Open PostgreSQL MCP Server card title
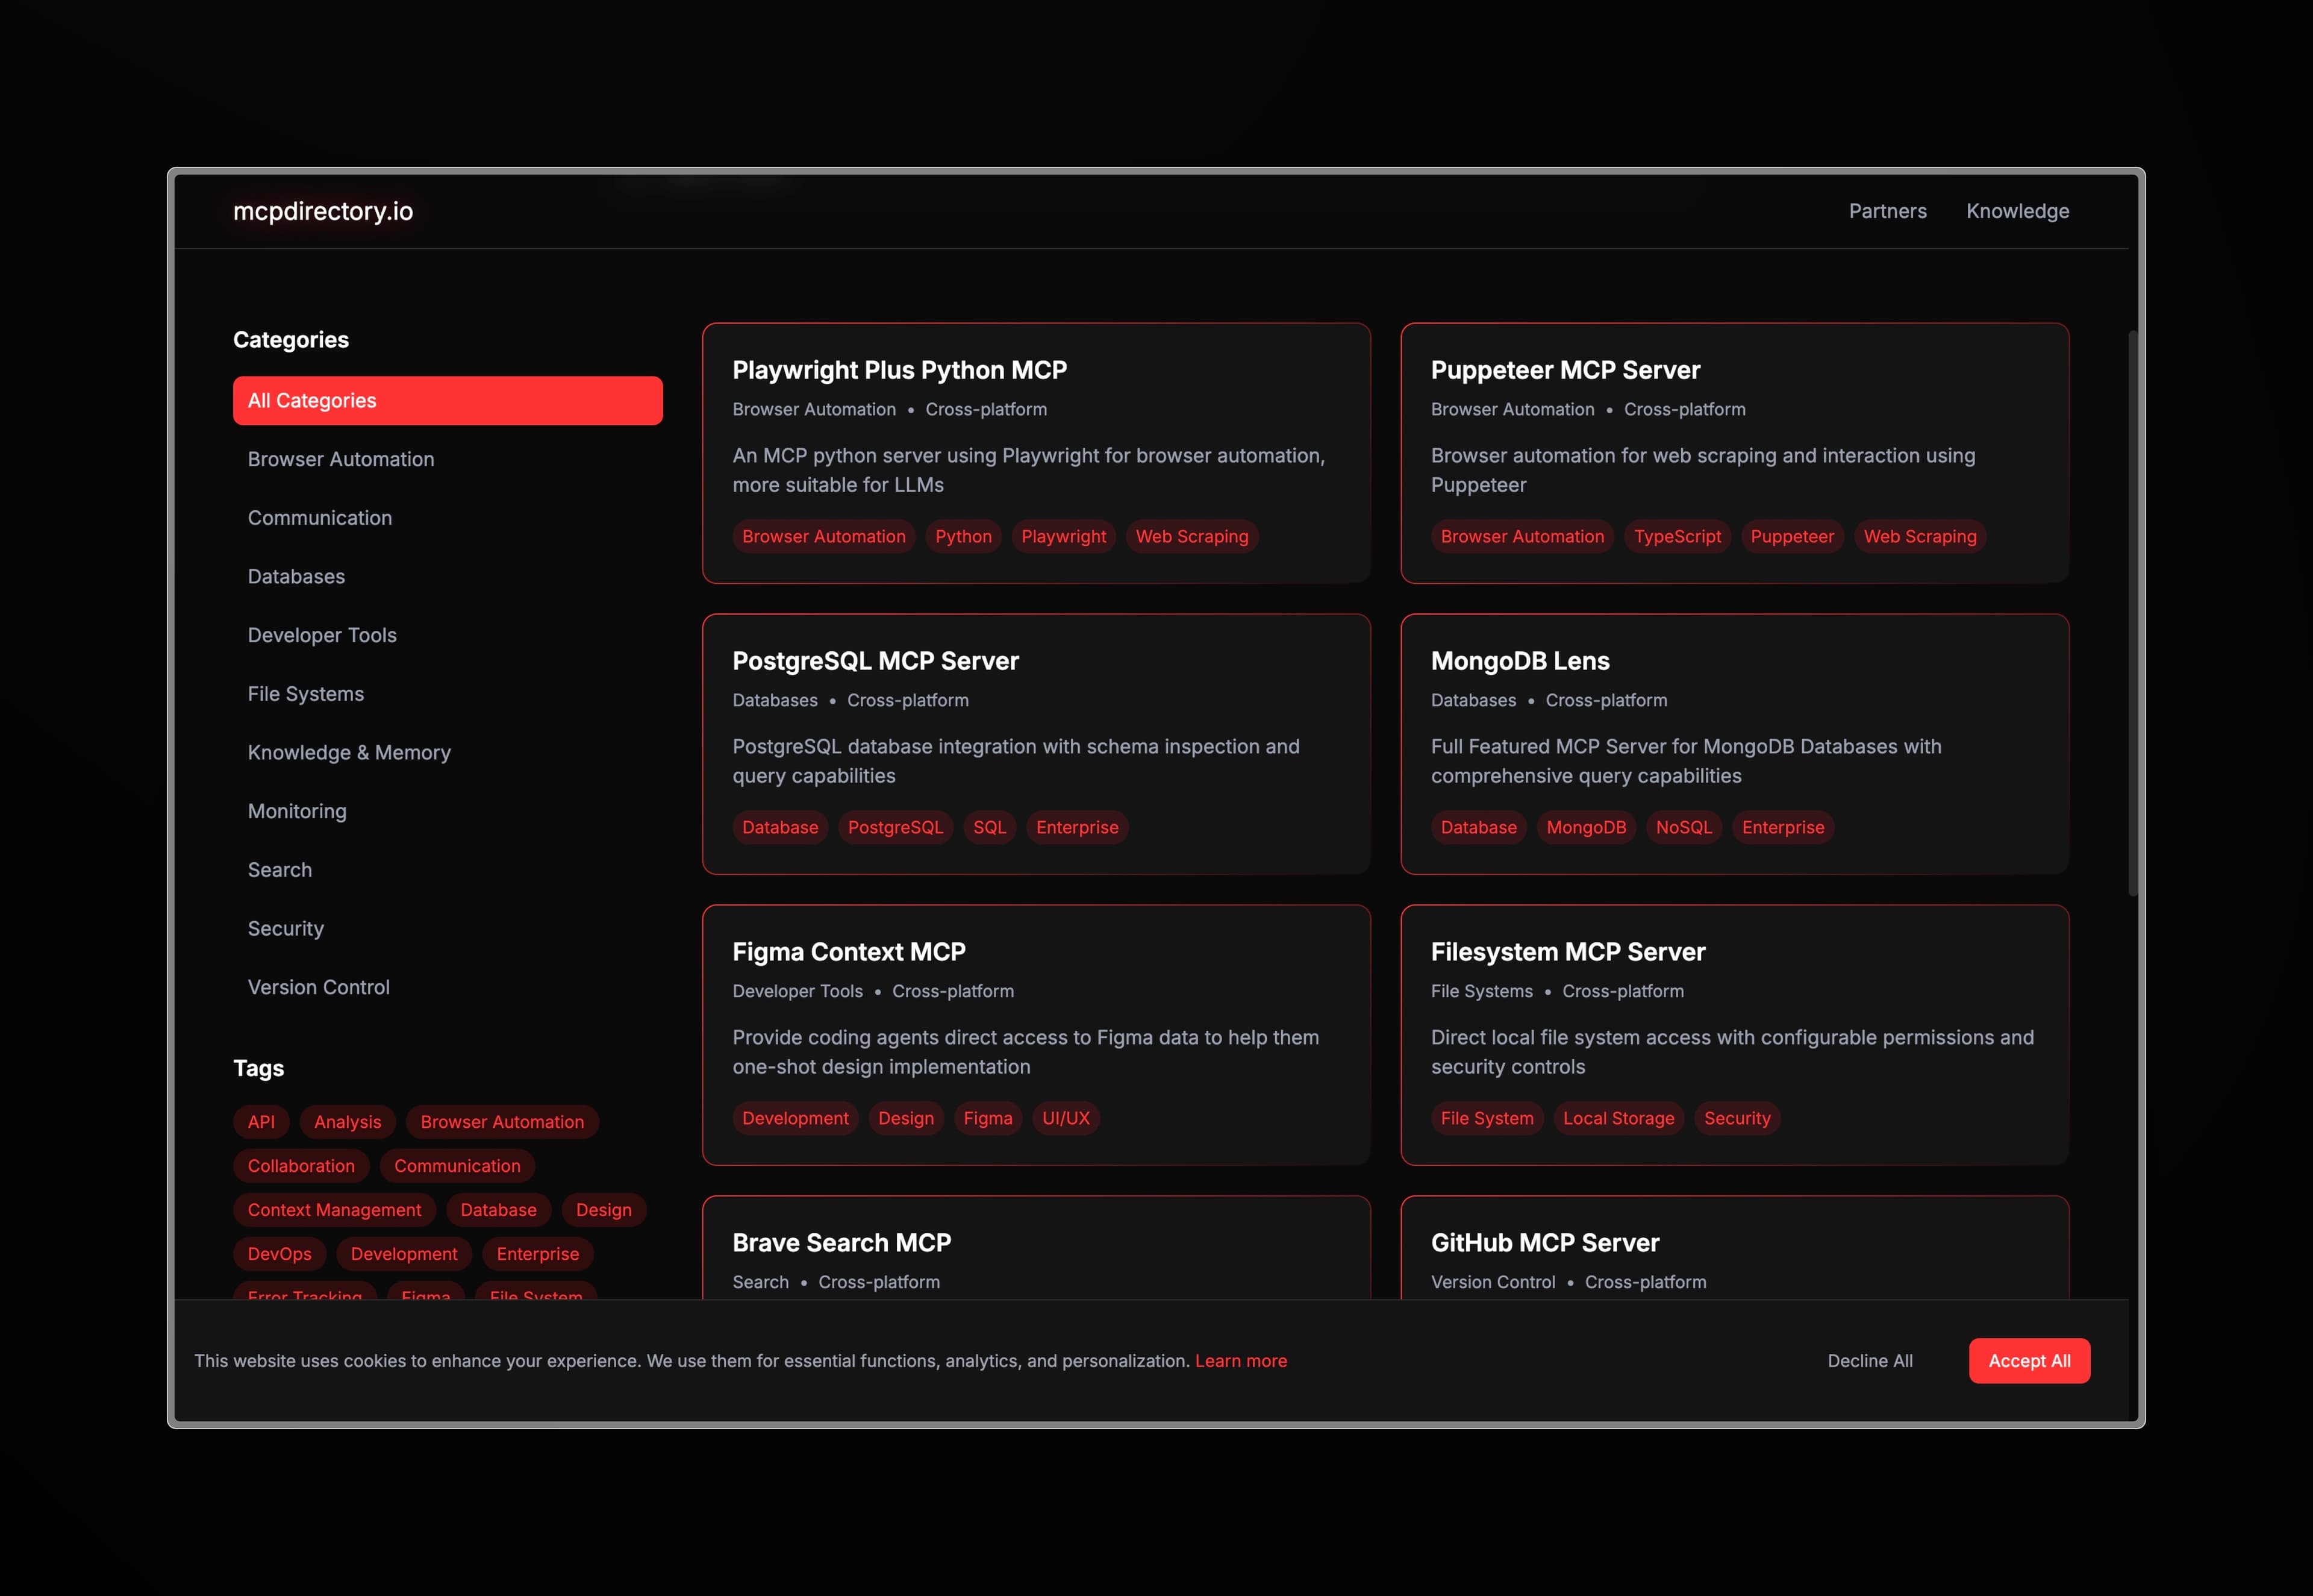The height and width of the screenshot is (1596, 2313). click(x=876, y=661)
